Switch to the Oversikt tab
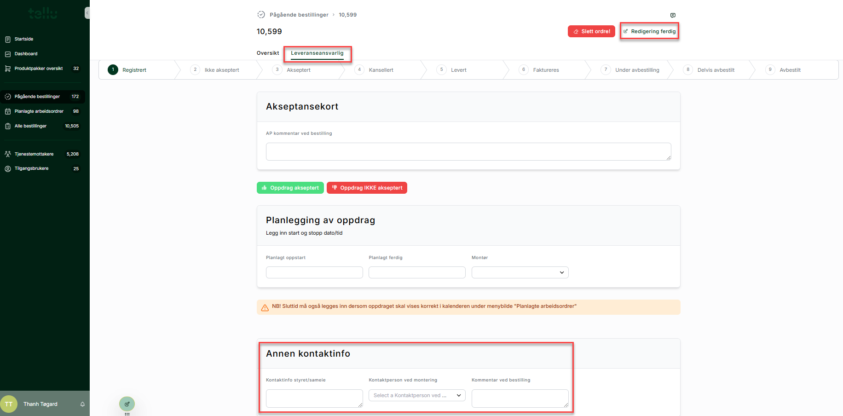843x416 pixels. [x=268, y=53]
